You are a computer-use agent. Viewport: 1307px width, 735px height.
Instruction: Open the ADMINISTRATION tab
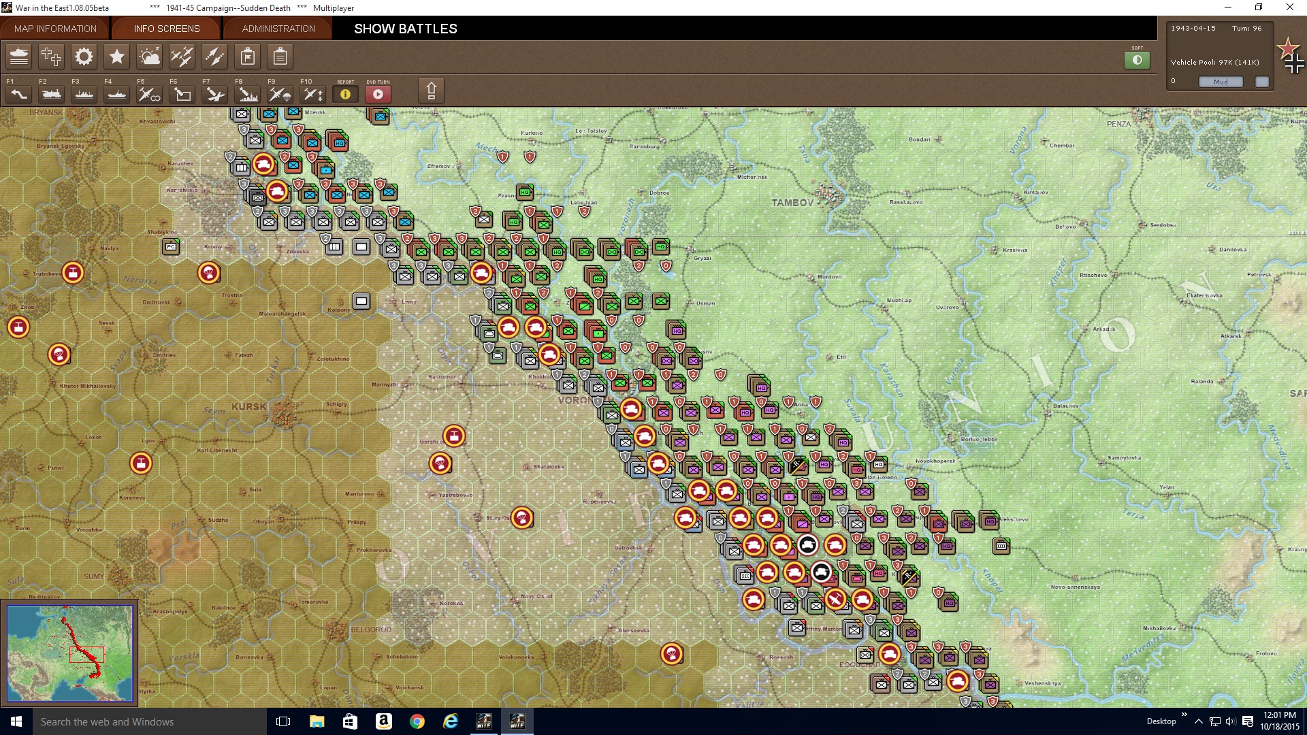point(278,29)
